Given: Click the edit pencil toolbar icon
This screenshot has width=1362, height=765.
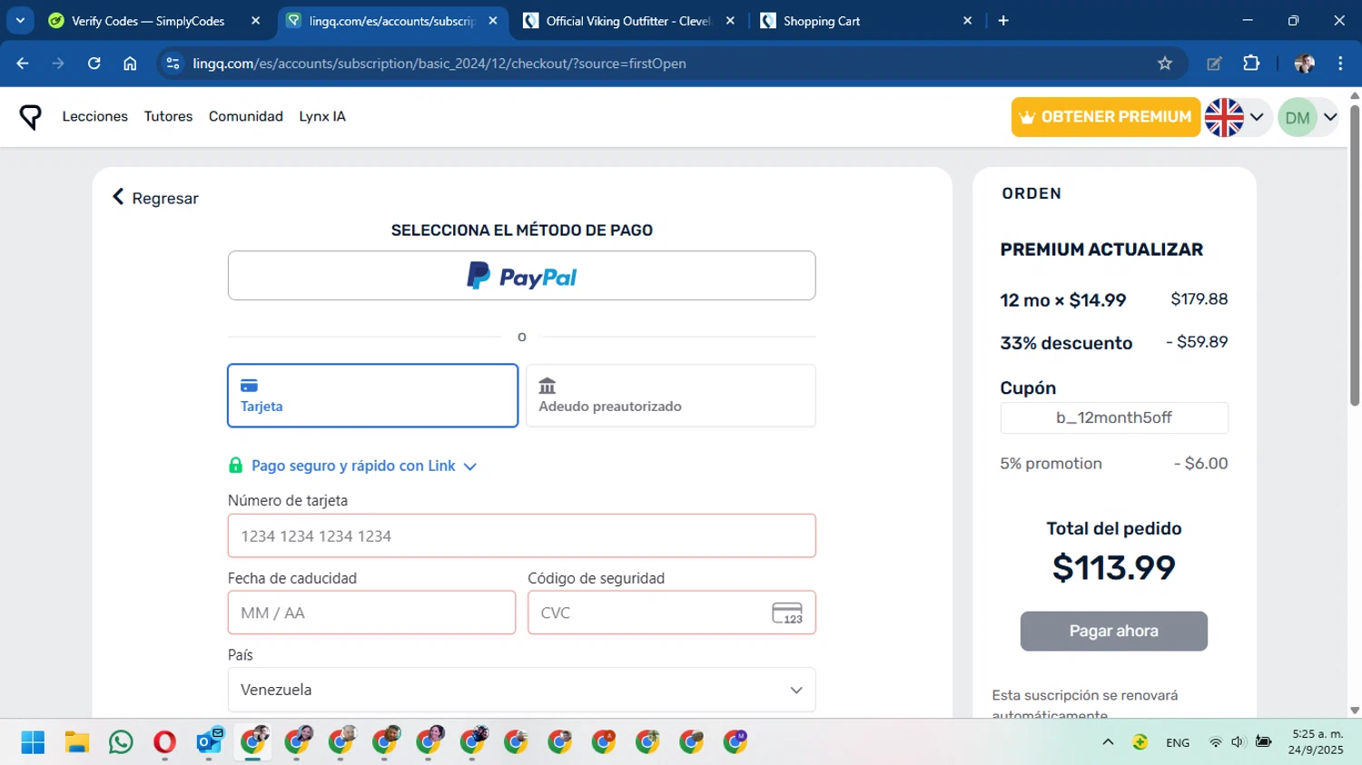Looking at the screenshot, I should pos(1214,64).
